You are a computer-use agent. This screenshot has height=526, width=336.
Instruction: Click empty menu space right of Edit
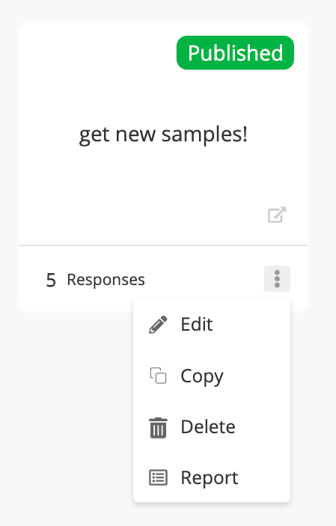click(x=250, y=325)
